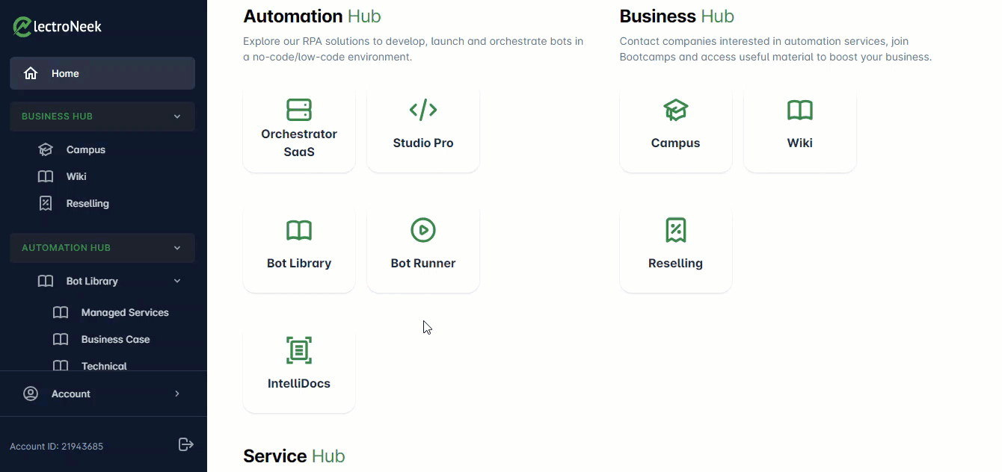Select Managed Services under Bot Library
Image resolution: width=1002 pixels, height=472 pixels.
125,312
